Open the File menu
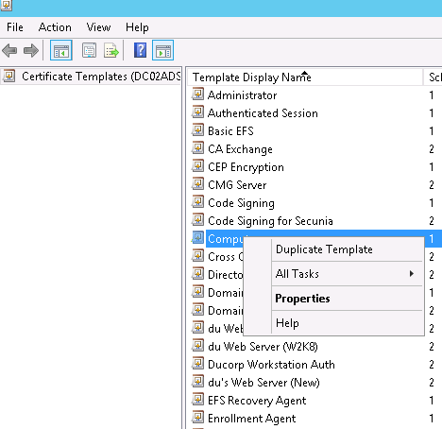The image size is (442, 429). (15, 27)
